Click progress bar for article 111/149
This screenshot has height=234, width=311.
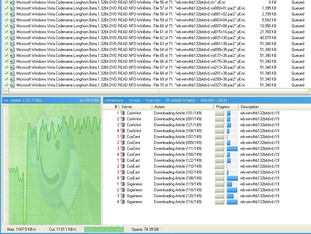[232, 149]
